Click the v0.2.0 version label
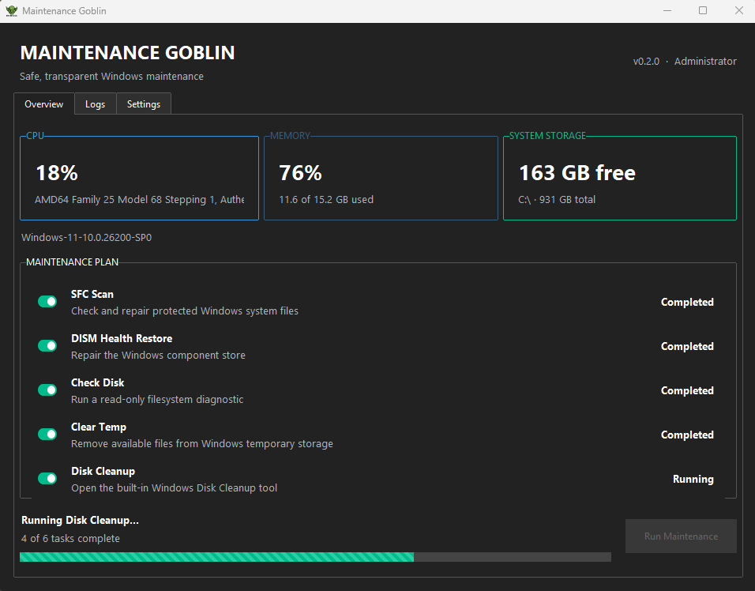The height and width of the screenshot is (591, 755). [x=646, y=62]
